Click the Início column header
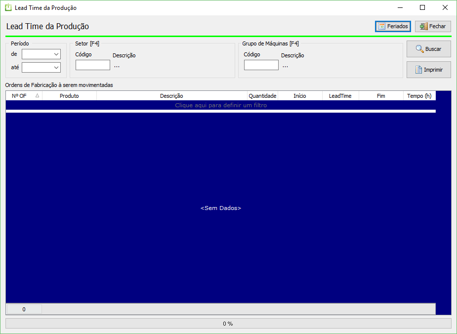457x334 pixels. 299,96
